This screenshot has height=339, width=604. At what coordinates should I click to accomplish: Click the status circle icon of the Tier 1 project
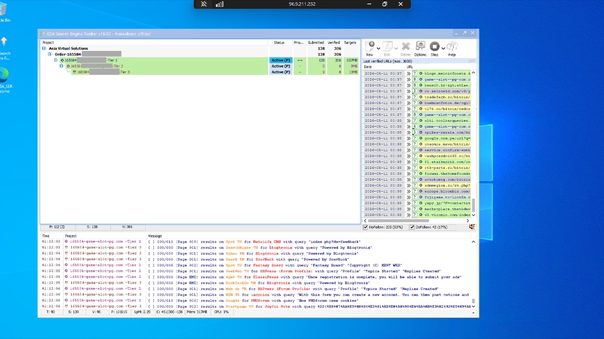[x=62, y=60]
